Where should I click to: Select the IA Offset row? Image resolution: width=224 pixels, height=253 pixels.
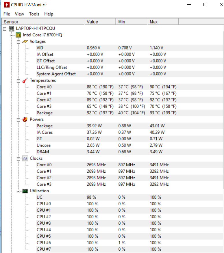pyautogui.click(x=129, y=54)
